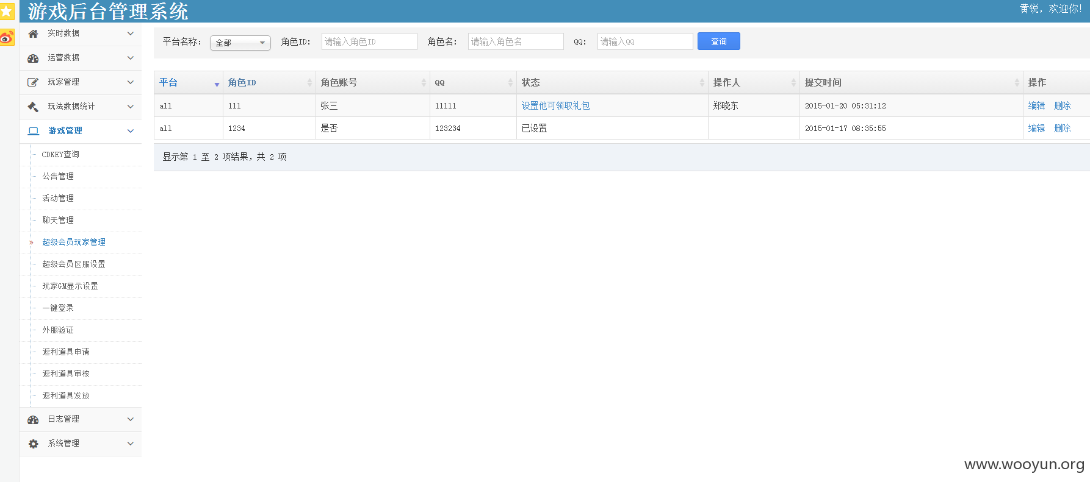Expand the 日志管理 menu chevron
The width and height of the screenshot is (1090, 482).
130,419
